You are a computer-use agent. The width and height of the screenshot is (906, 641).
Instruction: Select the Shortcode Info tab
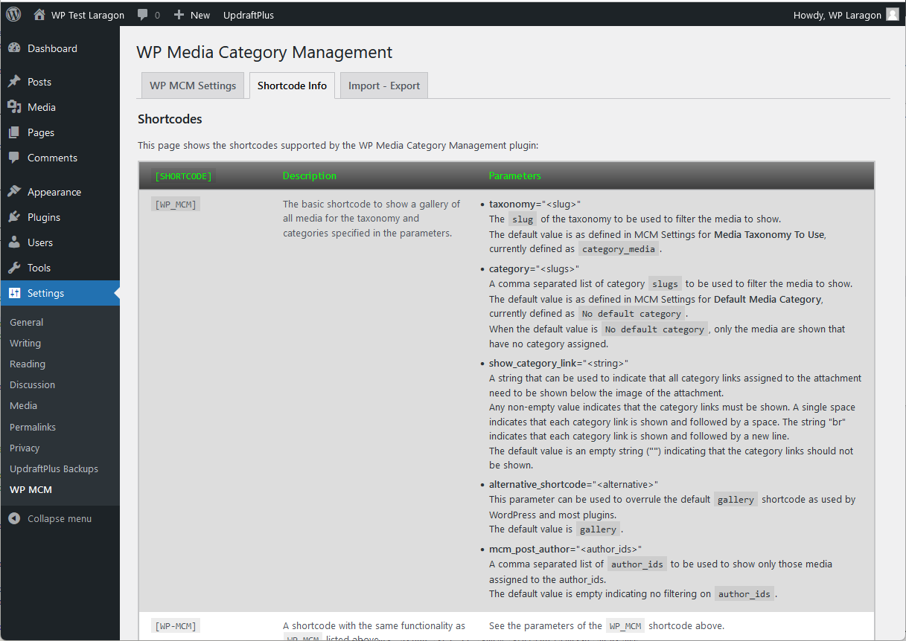tap(292, 86)
